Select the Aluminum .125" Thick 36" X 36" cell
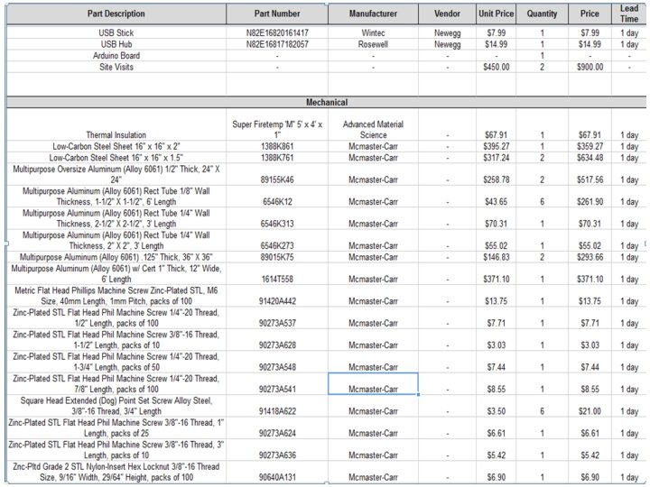Screen dimensions: 650x487 click(116, 257)
